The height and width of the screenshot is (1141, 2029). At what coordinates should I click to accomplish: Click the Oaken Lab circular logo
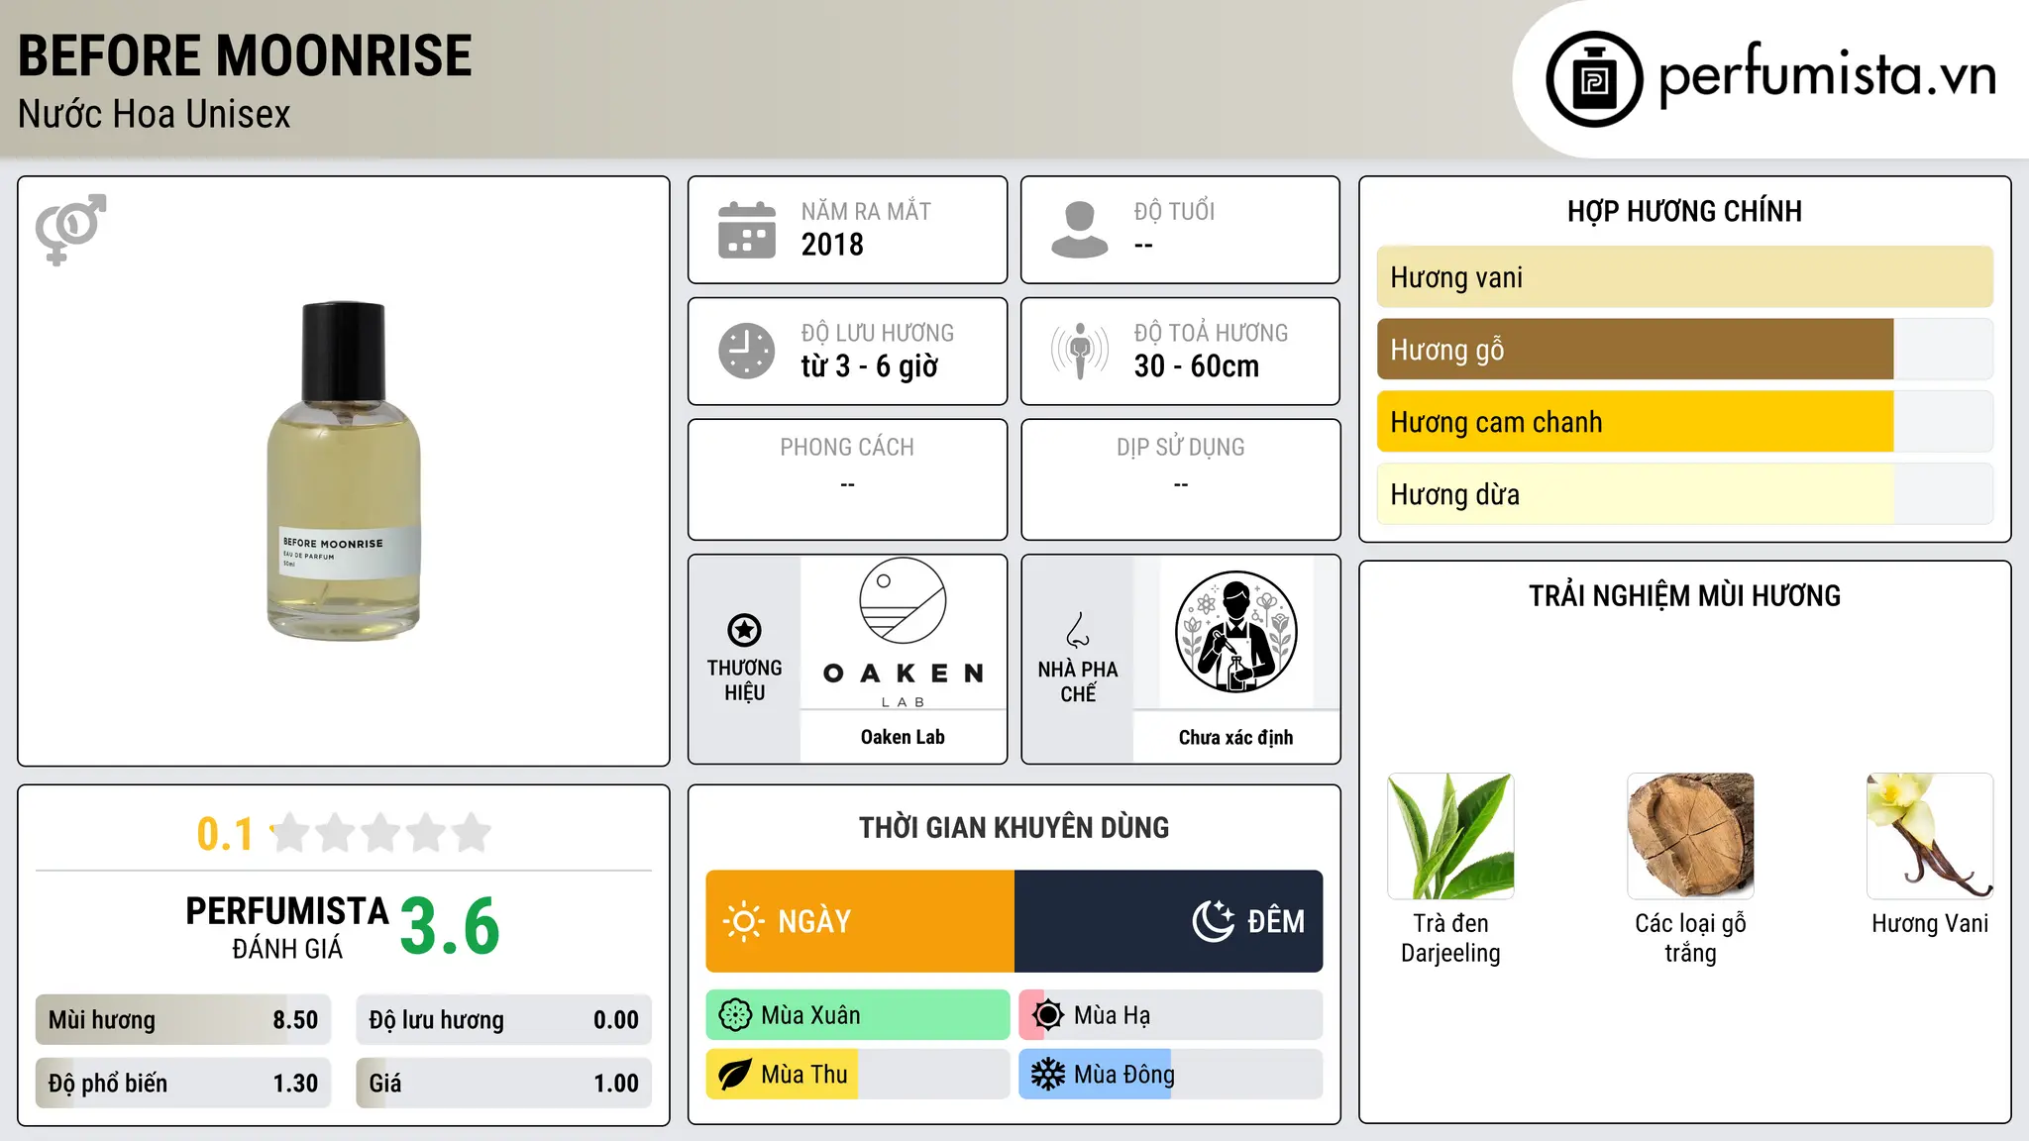pos(903,601)
